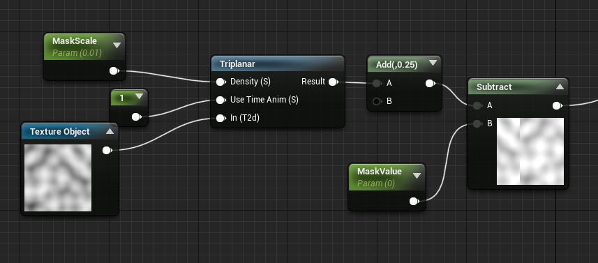This screenshot has width=598, height=263.
Task: Select the Subtract node header
Action: point(518,87)
